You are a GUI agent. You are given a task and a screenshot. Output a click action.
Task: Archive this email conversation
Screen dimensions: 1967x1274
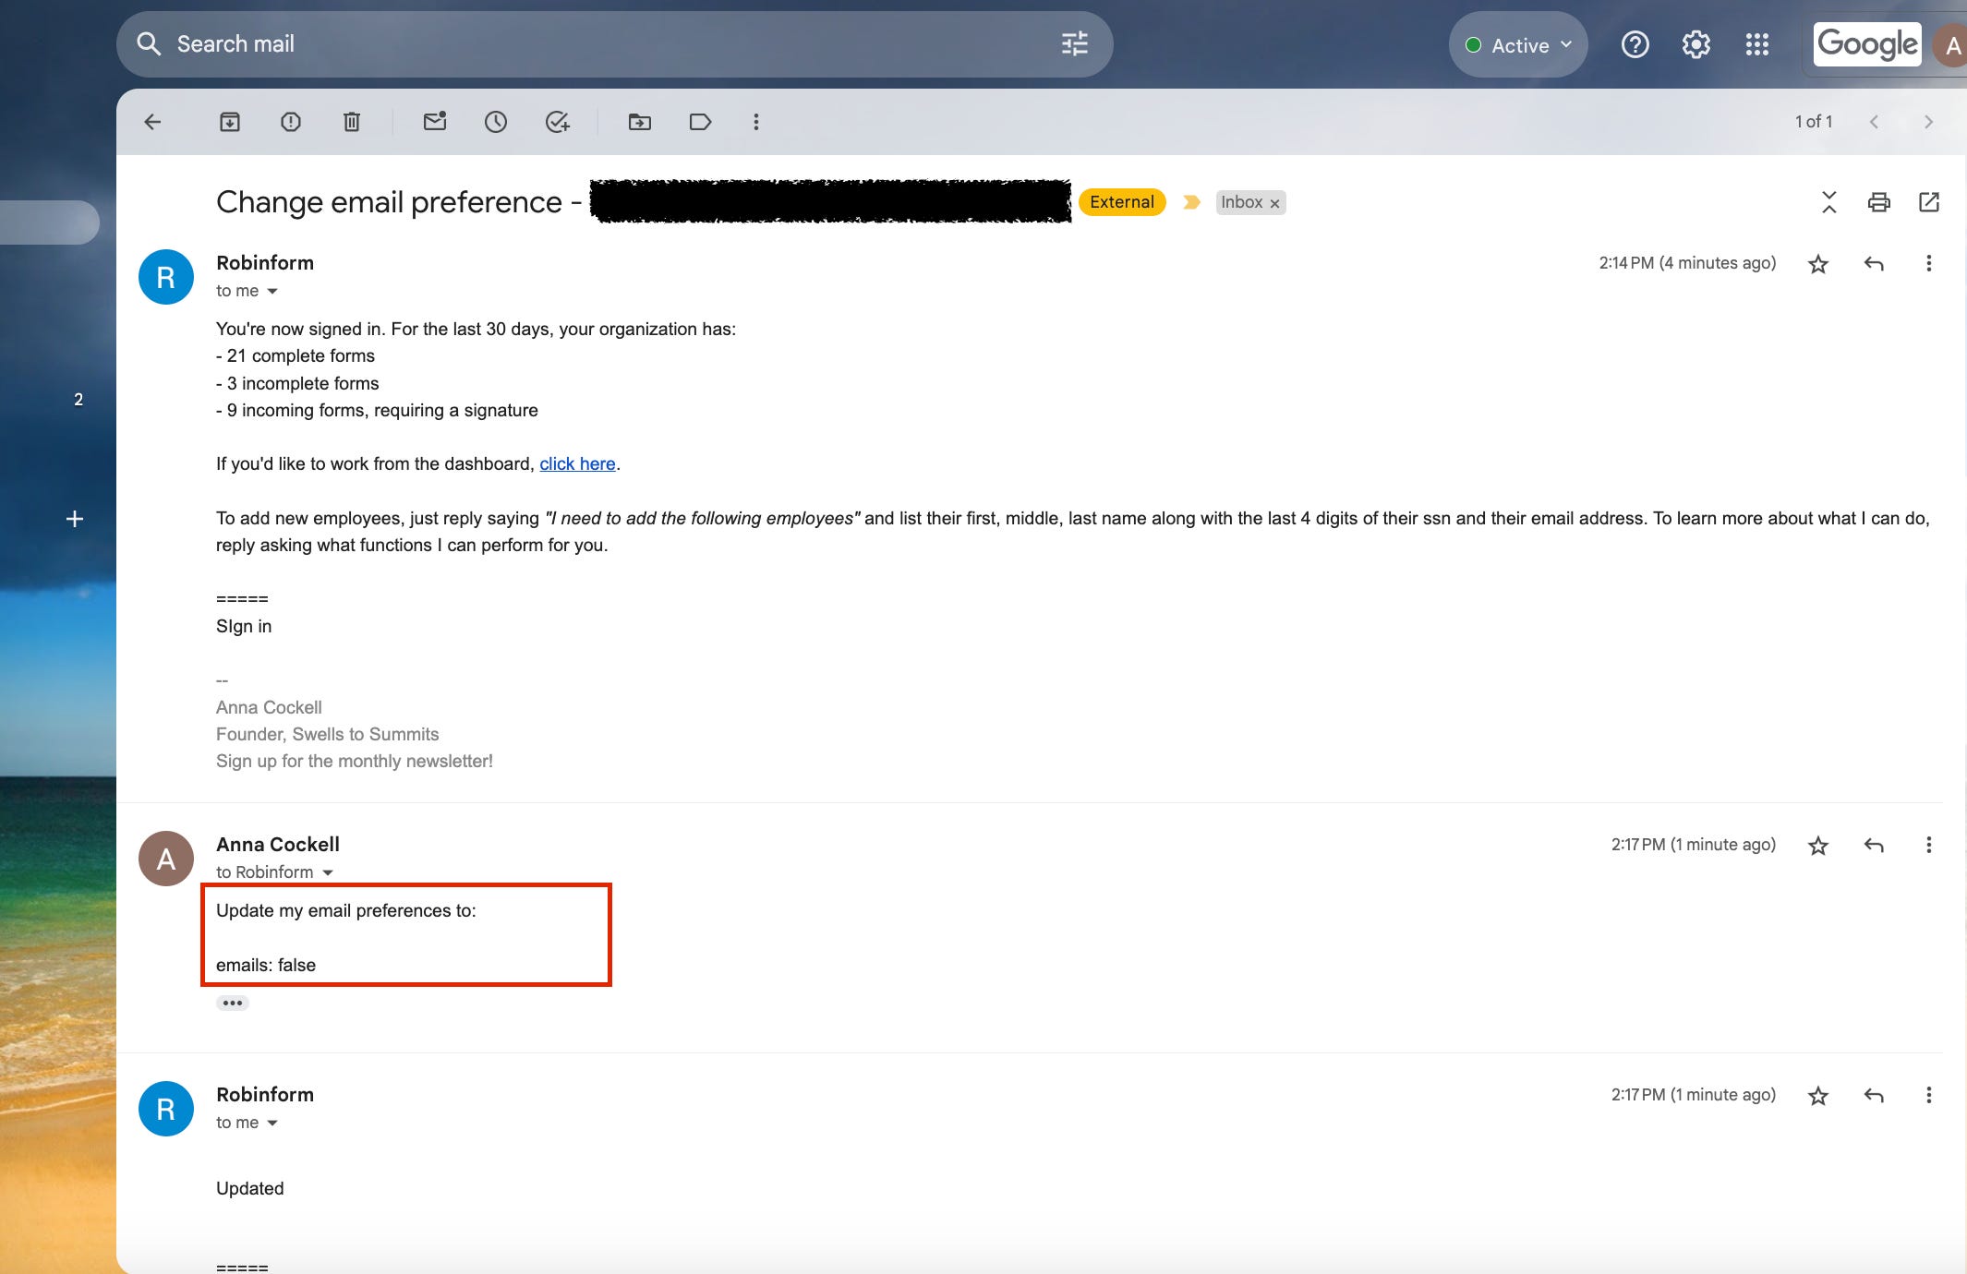230,122
